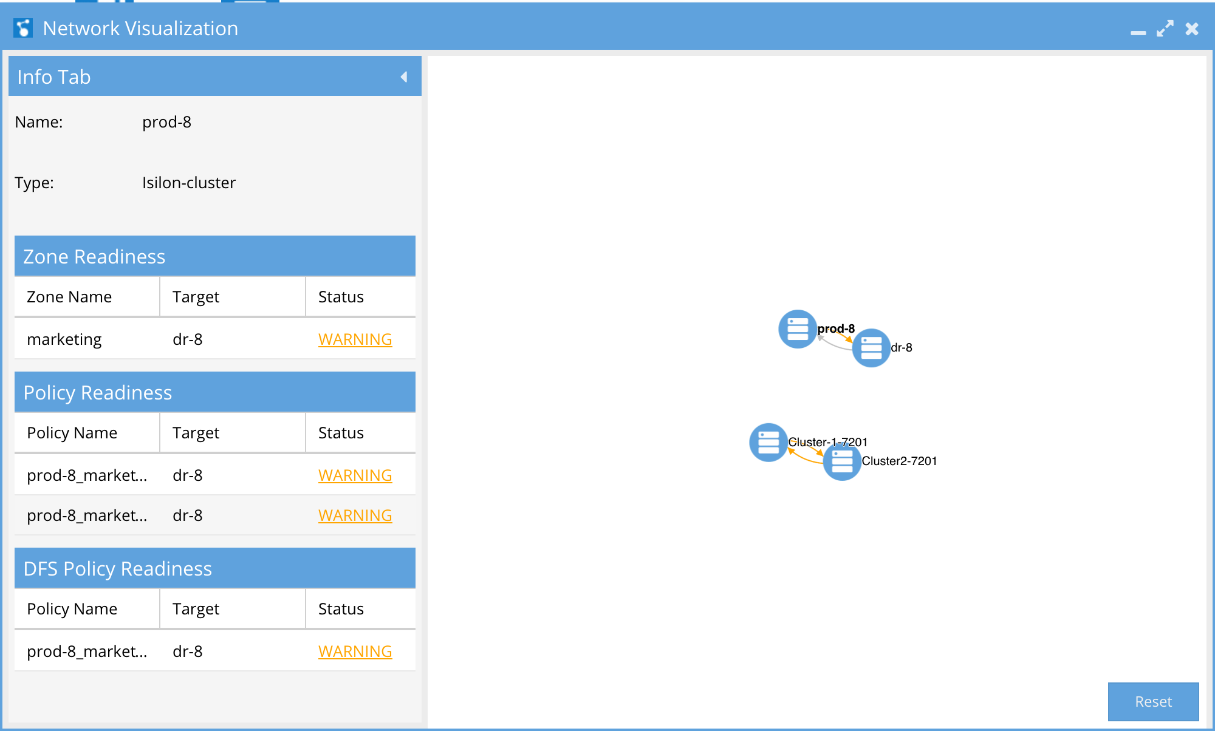Image resolution: width=1215 pixels, height=731 pixels.
Task: Click Target column header in Zone Readiness
Action: point(233,297)
